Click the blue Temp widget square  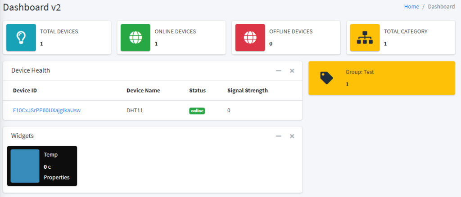point(25,166)
